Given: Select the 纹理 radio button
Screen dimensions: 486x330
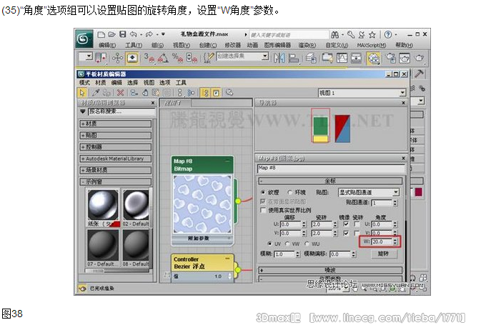Looking at the screenshot, I should click(263, 192).
